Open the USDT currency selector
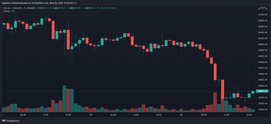Image resolution: width=271 pixels, height=124 pixels. point(263,8)
